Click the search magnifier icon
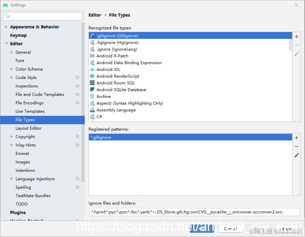Viewport: 305px width, 237px height. (7, 16)
